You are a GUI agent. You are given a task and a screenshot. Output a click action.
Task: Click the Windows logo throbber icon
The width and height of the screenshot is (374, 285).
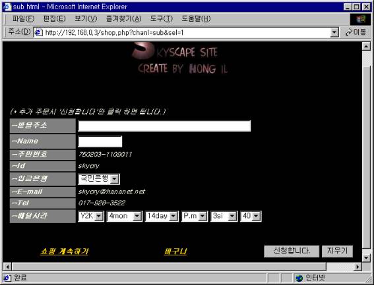click(360, 19)
